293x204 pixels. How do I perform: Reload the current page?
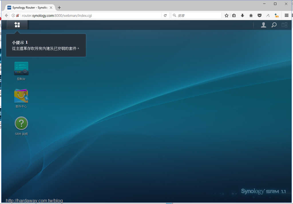[x=165, y=15]
